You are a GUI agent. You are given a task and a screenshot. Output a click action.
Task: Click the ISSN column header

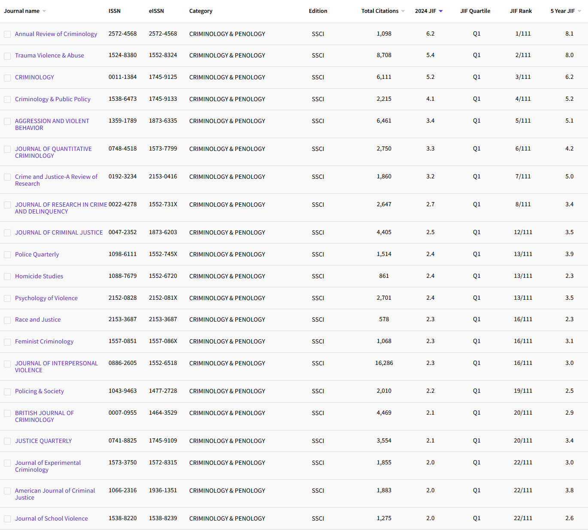pos(115,11)
